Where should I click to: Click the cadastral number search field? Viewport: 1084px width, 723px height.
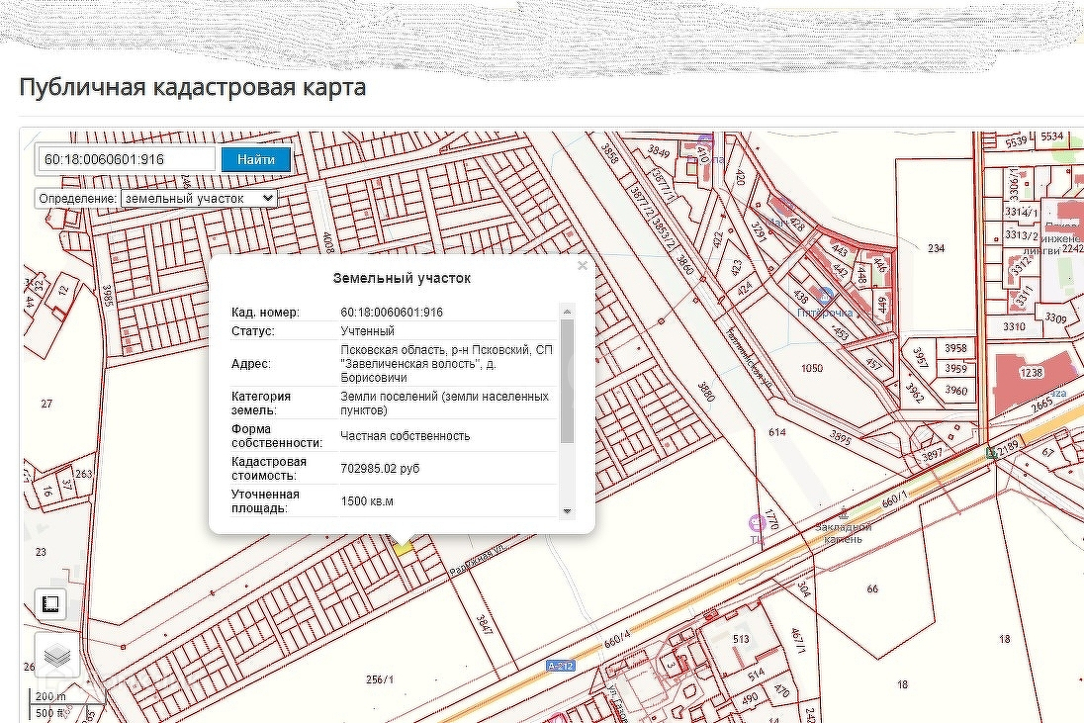(127, 159)
